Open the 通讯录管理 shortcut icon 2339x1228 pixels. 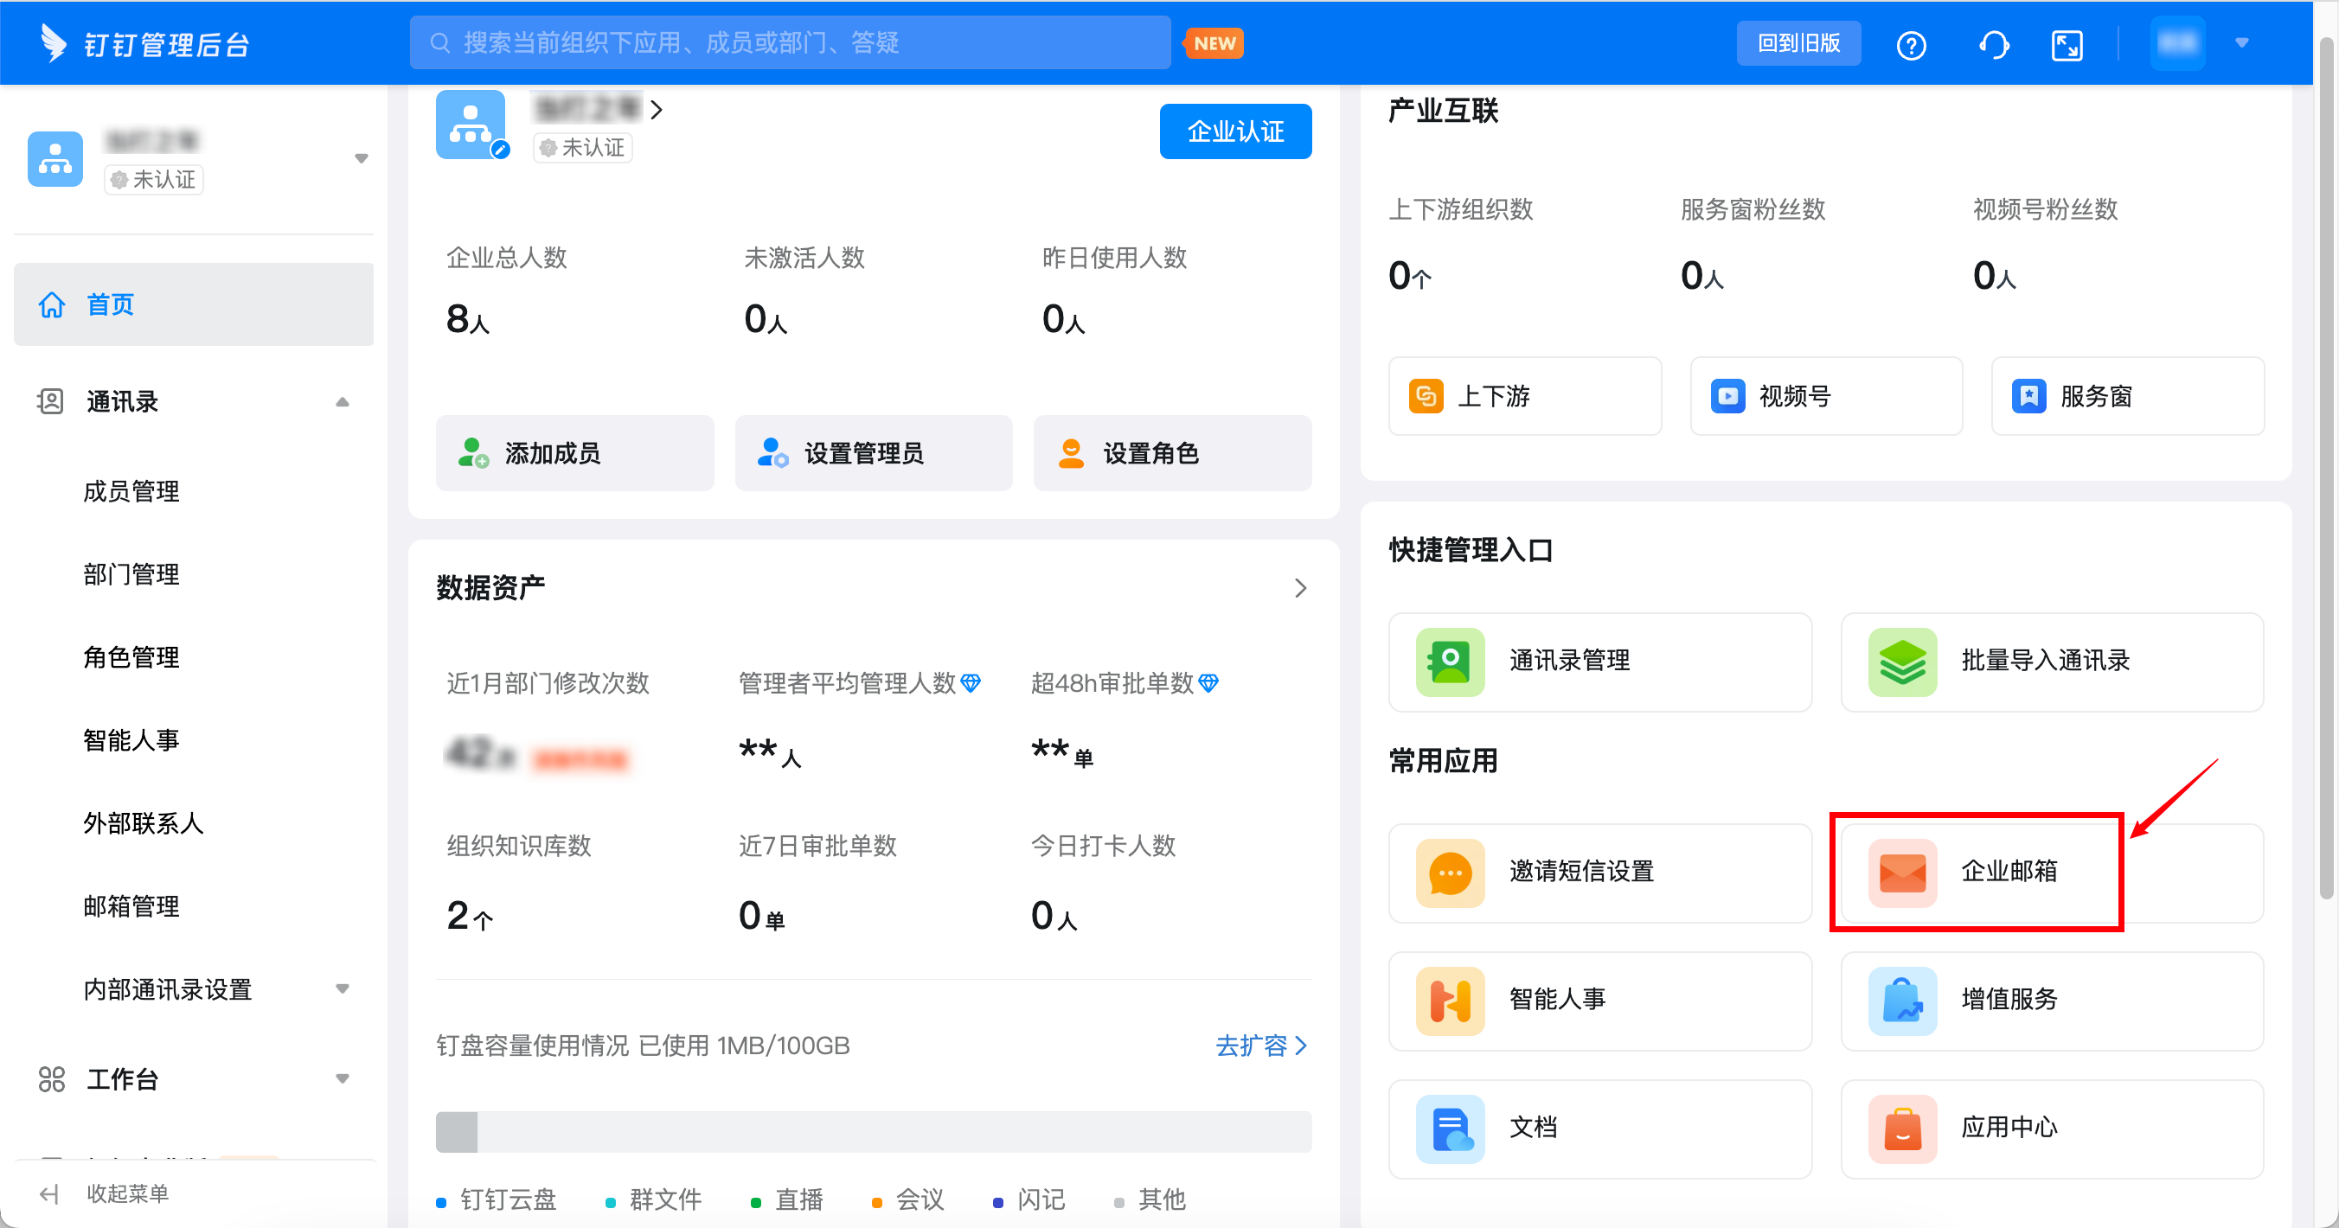[x=1450, y=662]
